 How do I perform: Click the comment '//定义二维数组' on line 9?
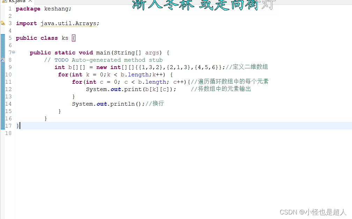pos(247,67)
